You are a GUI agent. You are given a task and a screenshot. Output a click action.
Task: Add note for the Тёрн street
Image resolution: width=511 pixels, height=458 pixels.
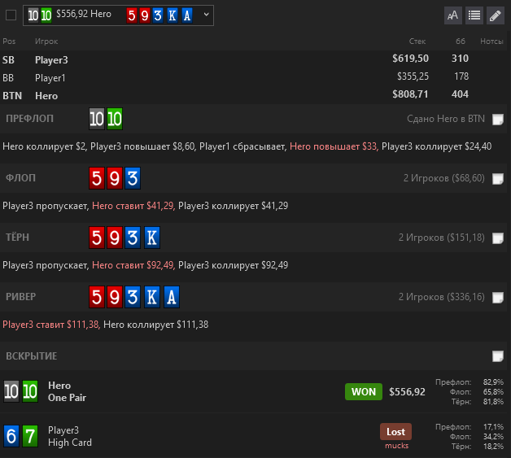tap(498, 238)
